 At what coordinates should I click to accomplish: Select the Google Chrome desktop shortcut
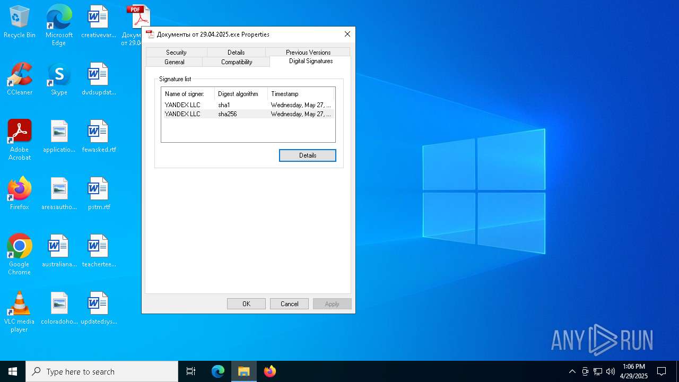tap(20, 255)
